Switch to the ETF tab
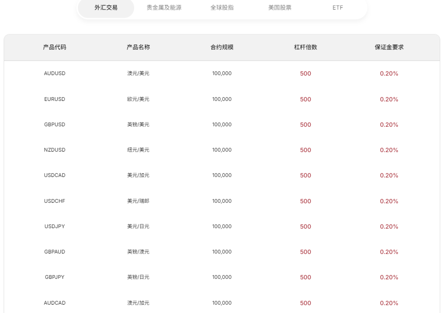Screen dimensions: 443x313 pos(337,7)
